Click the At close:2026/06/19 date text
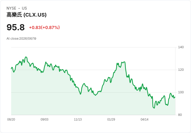The width and height of the screenshot is (191, 133). tap(21, 39)
